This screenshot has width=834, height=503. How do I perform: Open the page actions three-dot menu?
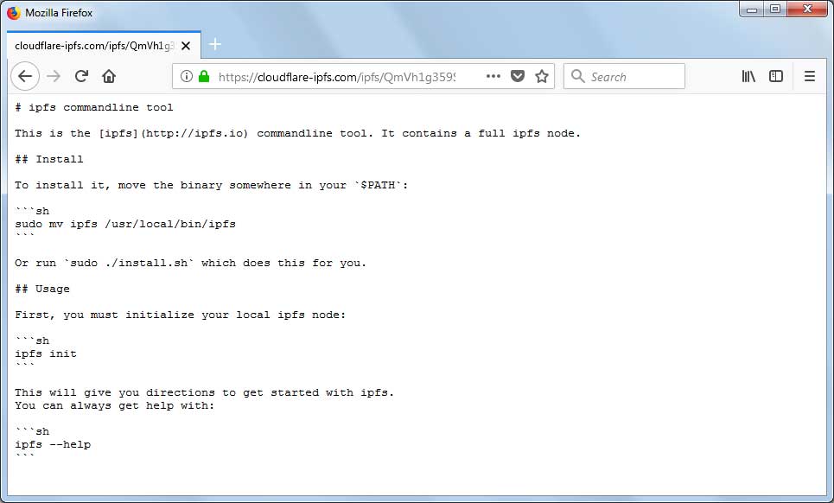click(x=493, y=76)
